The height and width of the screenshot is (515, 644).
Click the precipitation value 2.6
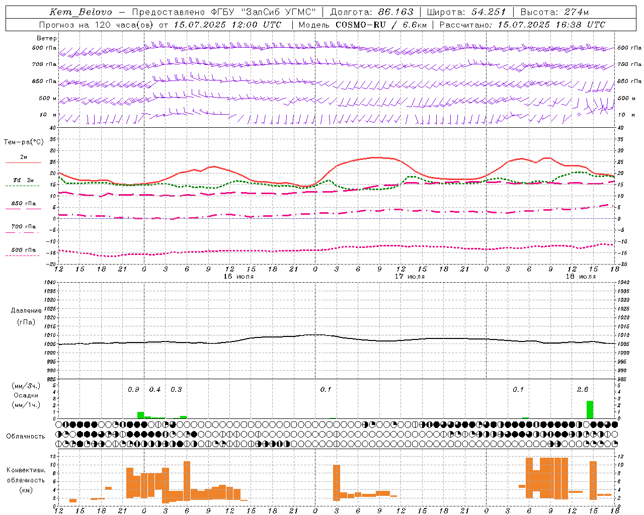583,390
